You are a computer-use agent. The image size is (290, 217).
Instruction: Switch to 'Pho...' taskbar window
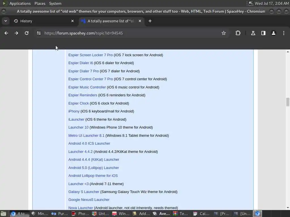(x=80, y=214)
